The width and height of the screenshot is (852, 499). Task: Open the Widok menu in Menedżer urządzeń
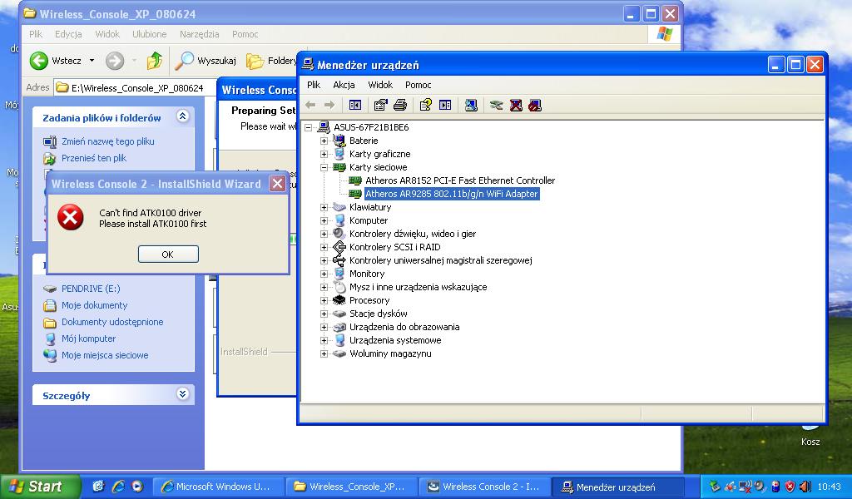tap(380, 85)
